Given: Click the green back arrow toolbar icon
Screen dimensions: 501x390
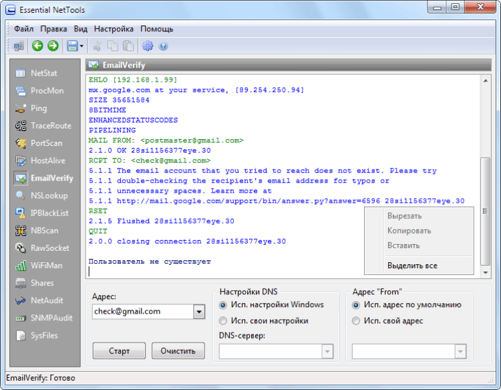Looking at the screenshot, I should (37, 46).
